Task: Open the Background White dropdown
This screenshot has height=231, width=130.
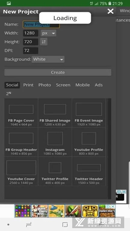Action: pyautogui.click(x=48, y=59)
